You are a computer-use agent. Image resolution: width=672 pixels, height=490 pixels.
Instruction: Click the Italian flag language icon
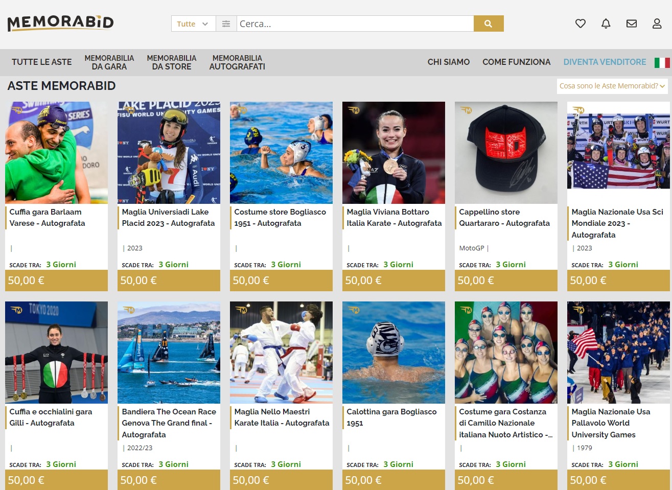662,62
